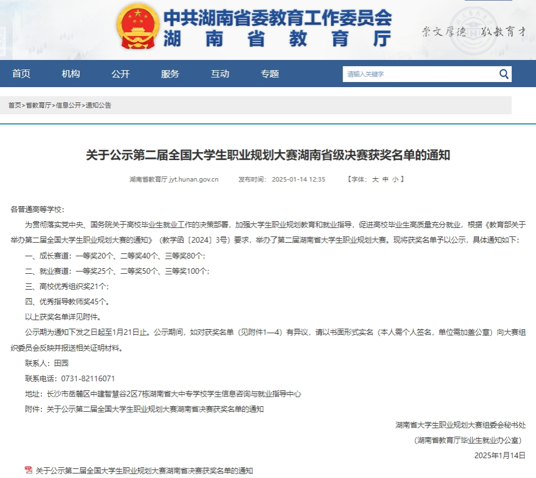Download the 获奖名单的通知 attachment link at bottom
This screenshot has width=536, height=478.
144,470
